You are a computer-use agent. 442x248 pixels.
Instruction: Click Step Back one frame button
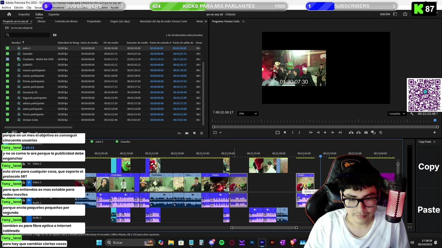tap(318, 133)
